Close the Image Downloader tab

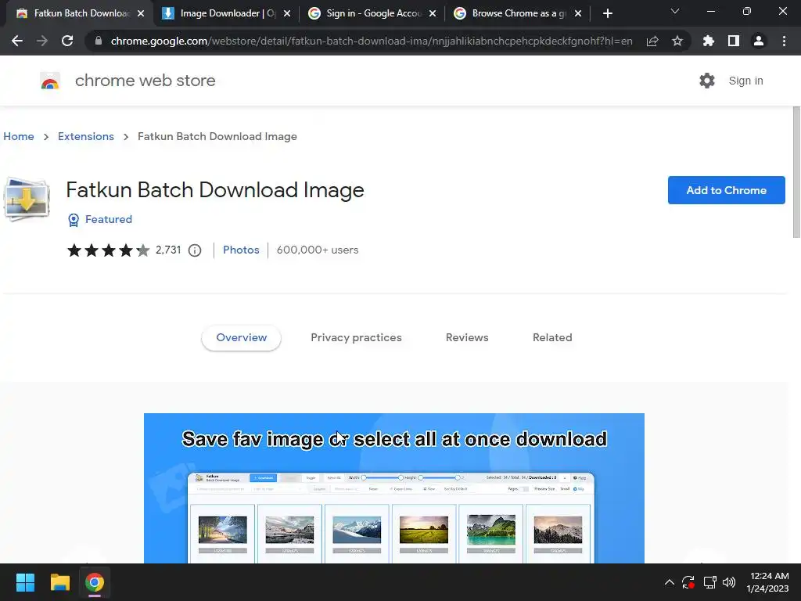tap(287, 13)
